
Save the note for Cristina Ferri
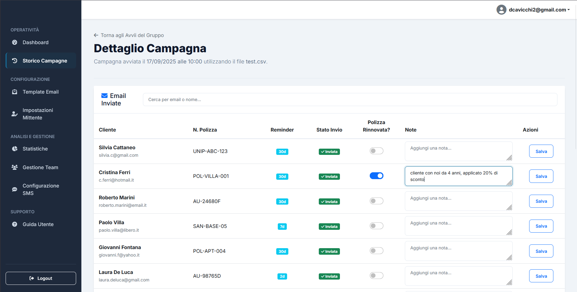(541, 176)
